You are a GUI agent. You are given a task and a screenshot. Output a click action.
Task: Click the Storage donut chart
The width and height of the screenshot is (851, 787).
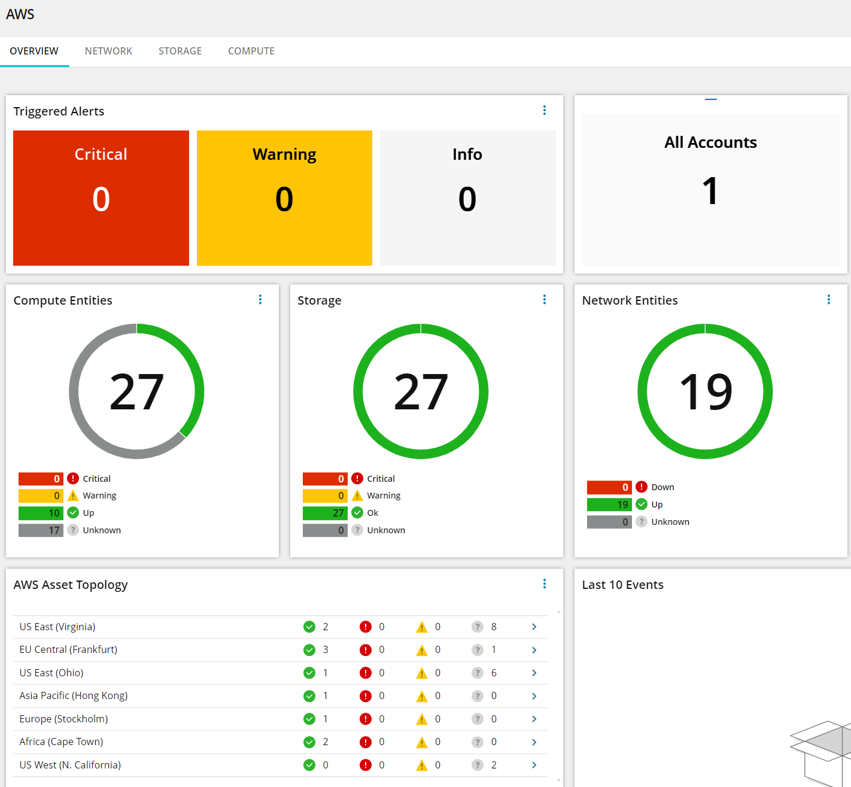point(421,391)
